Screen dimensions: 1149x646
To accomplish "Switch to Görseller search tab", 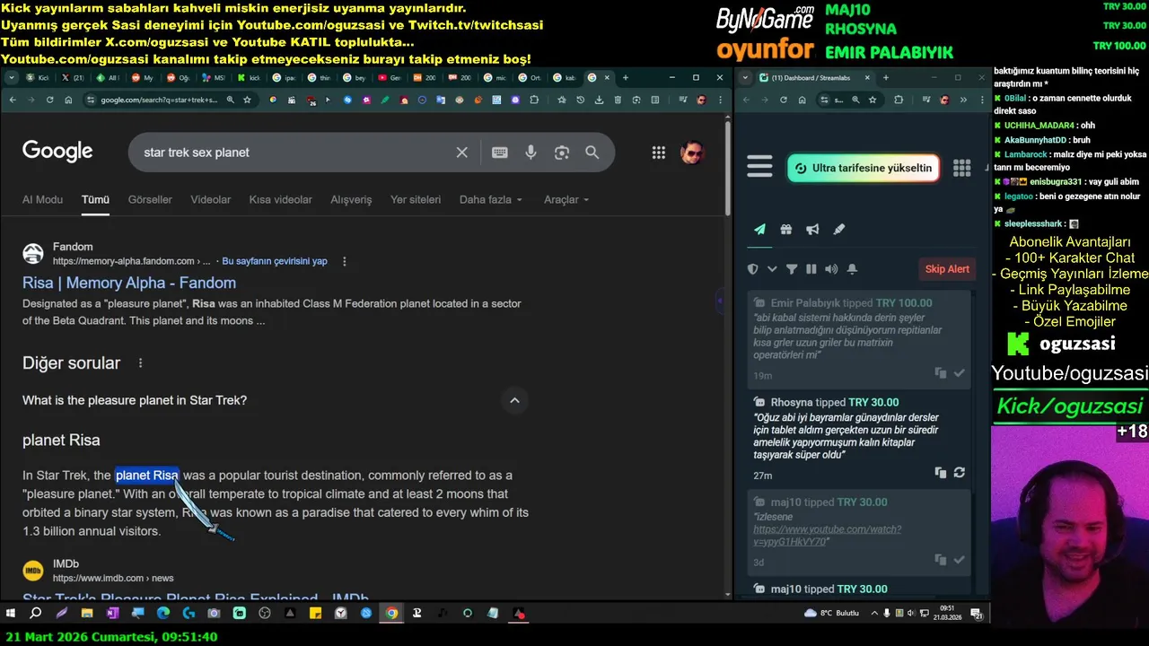I will click(x=150, y=199).
